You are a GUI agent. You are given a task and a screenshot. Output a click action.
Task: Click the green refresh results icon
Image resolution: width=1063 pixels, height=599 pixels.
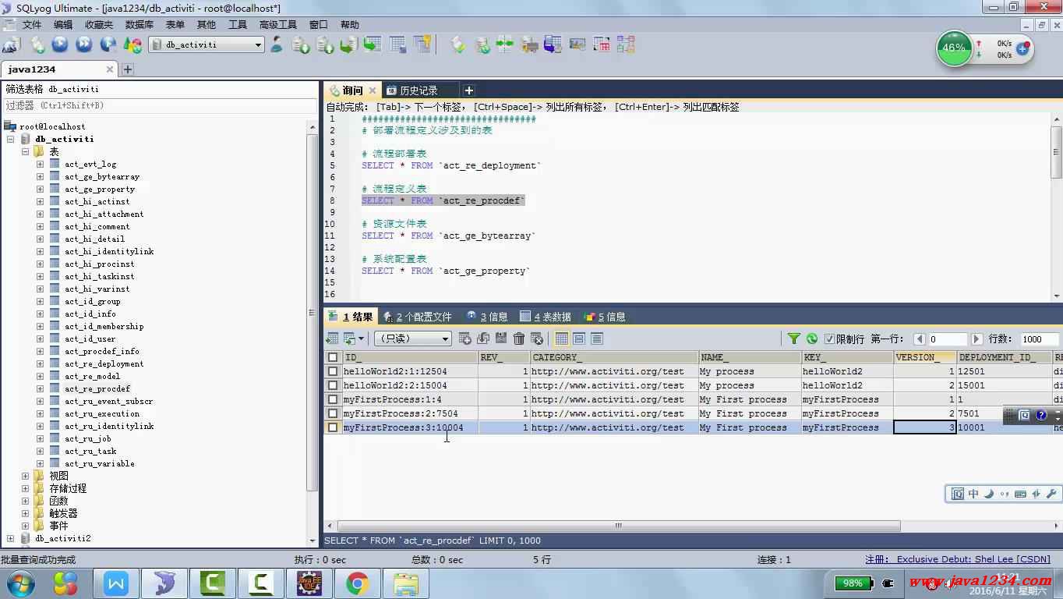[x=812, y=338]
